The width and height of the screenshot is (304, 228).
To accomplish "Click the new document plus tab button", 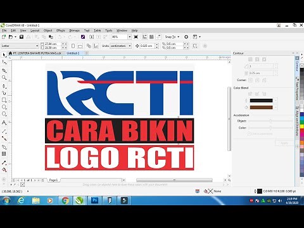I will click(x=86, y=53).
